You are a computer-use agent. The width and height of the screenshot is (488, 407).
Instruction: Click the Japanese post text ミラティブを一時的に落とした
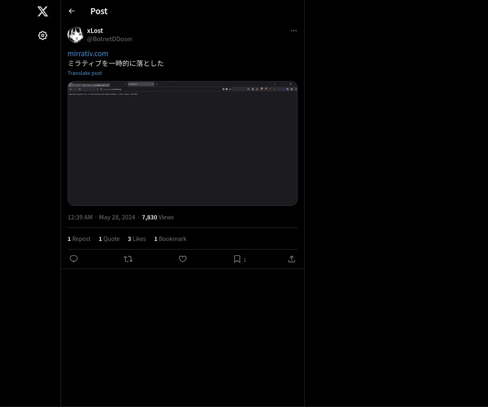[x=115, y=63]
